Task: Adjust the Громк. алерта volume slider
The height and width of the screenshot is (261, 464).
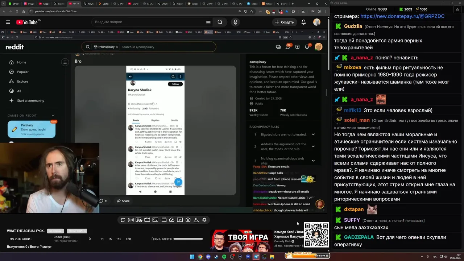Action: pyautogui.click(x=188, y=239)
